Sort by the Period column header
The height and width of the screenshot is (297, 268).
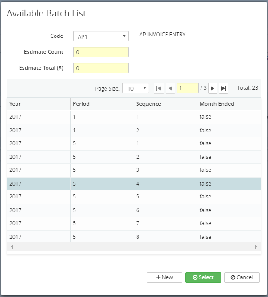pos(102,104)
